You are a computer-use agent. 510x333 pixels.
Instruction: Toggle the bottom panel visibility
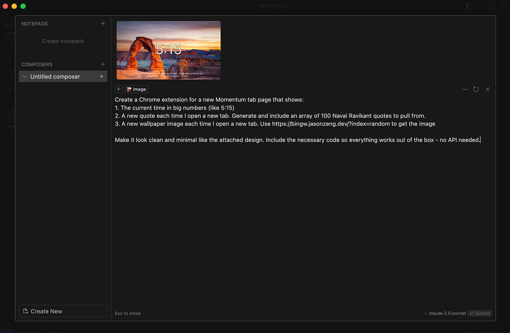(480, 6)
